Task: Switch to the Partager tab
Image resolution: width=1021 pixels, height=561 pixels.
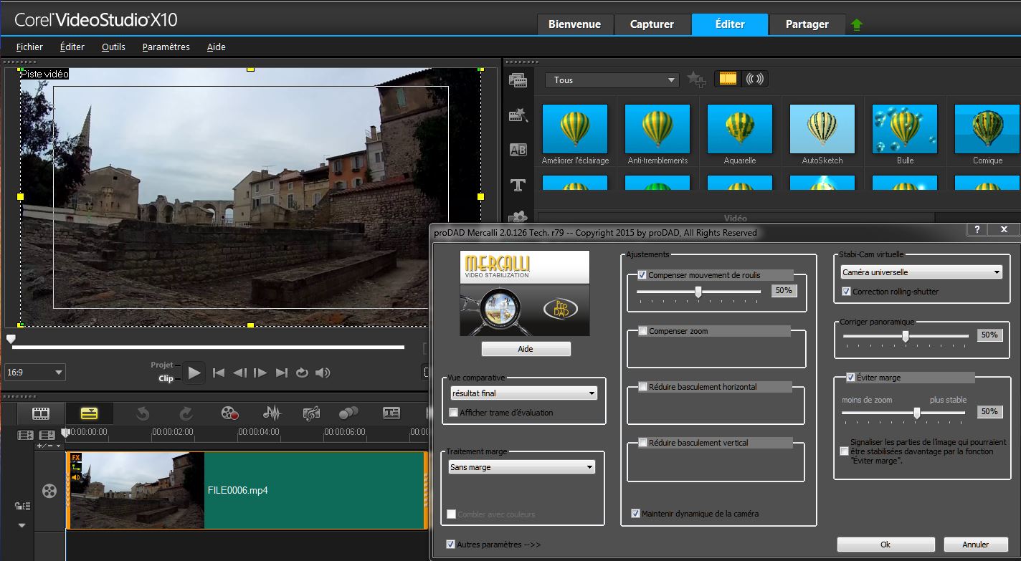Action: pos(807,24)
